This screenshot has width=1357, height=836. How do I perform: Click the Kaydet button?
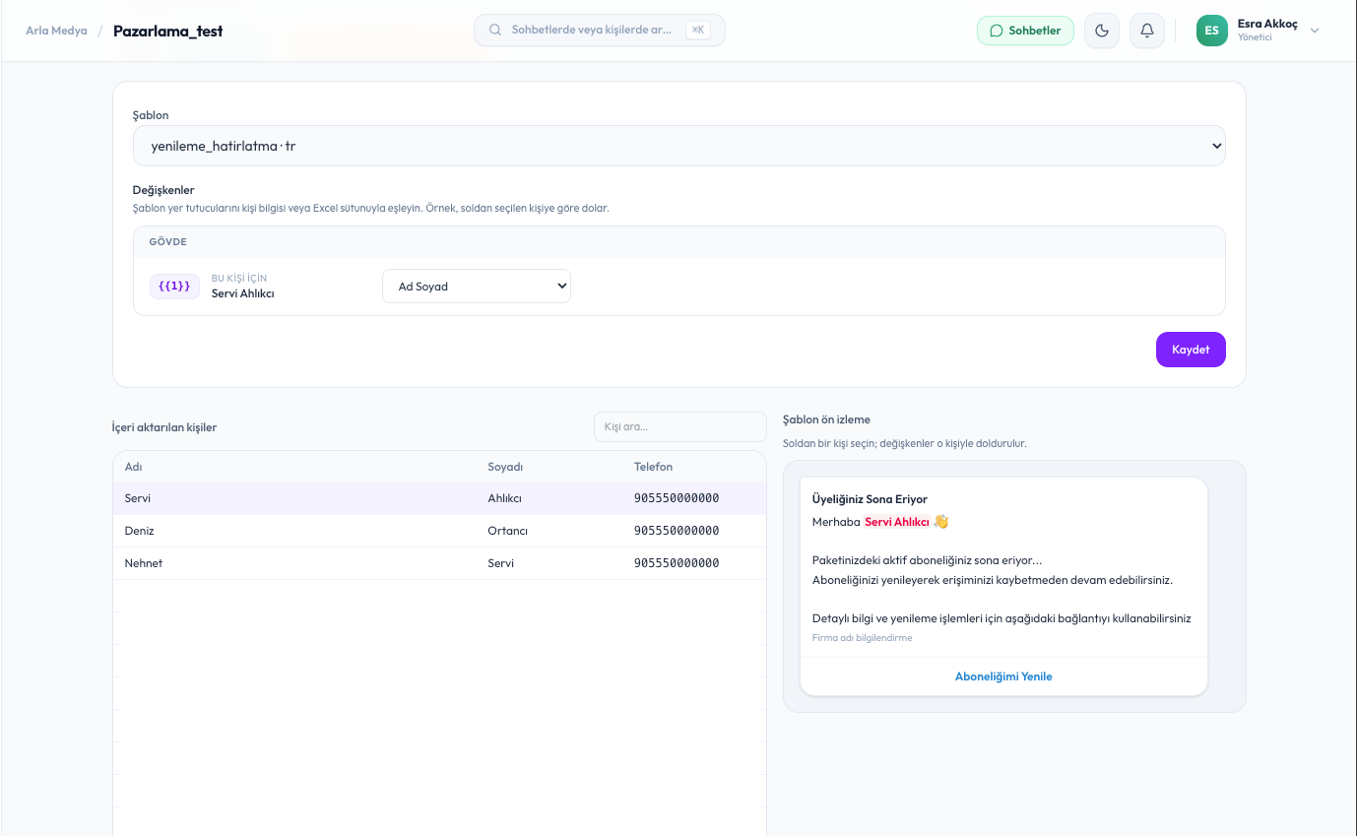1191,350
